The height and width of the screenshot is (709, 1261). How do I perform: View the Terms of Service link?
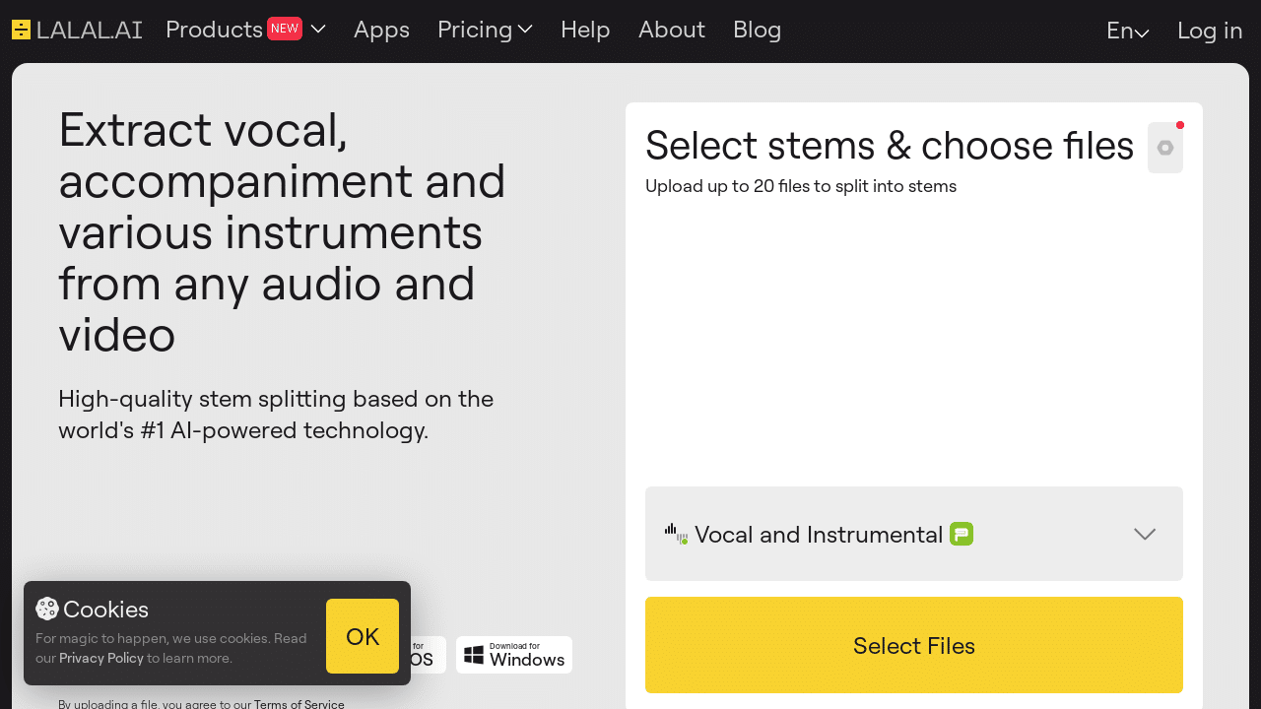299,703
